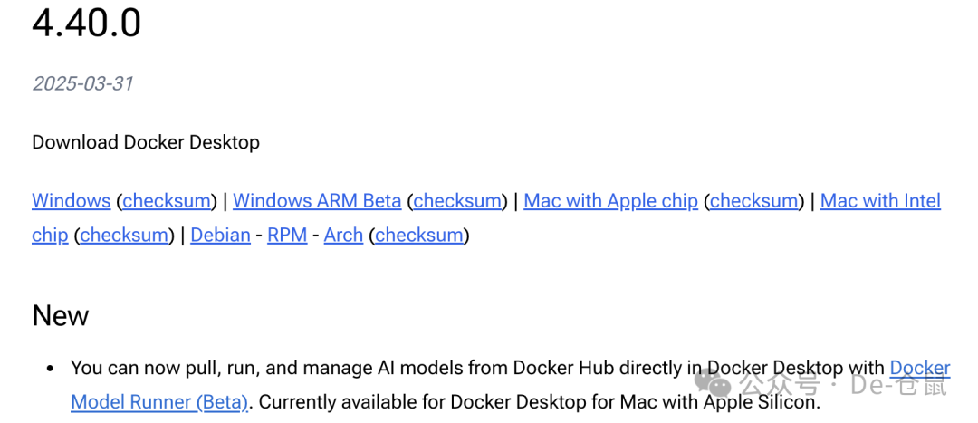Viewport: 978px width, 423px height.
Task: Open the Mac with Intel chip link
Action: pyautogui.click(x=880, y=201)
